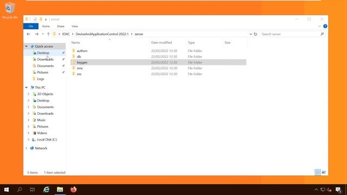
Task: Click the New folder quick access toolbar icon
Action: [41, 19]
